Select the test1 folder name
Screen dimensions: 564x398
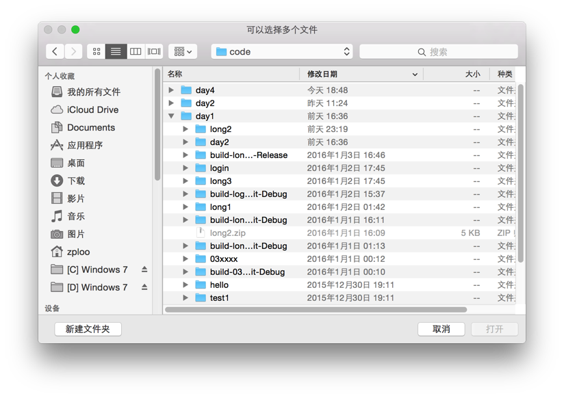[x=220, y=297]
